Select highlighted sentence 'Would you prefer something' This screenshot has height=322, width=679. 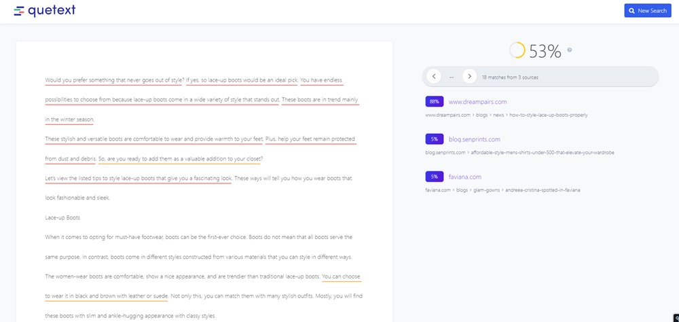click(114, 80)
